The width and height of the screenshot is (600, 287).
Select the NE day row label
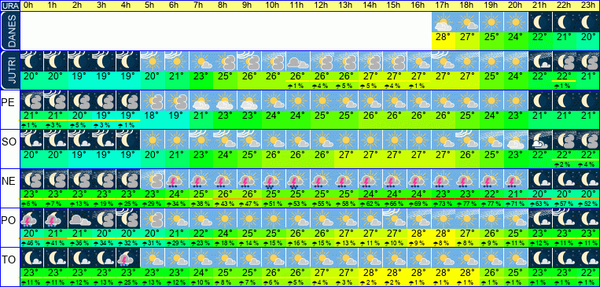click(x=8, y=182)
